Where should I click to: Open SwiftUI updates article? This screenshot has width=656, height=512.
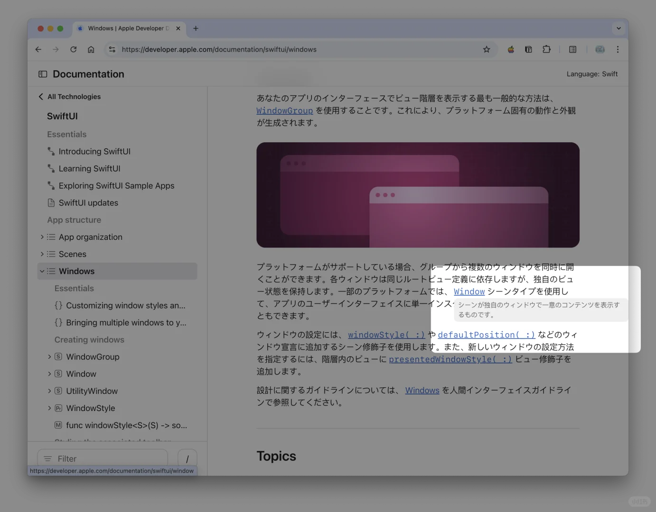[x=88, y=202]
